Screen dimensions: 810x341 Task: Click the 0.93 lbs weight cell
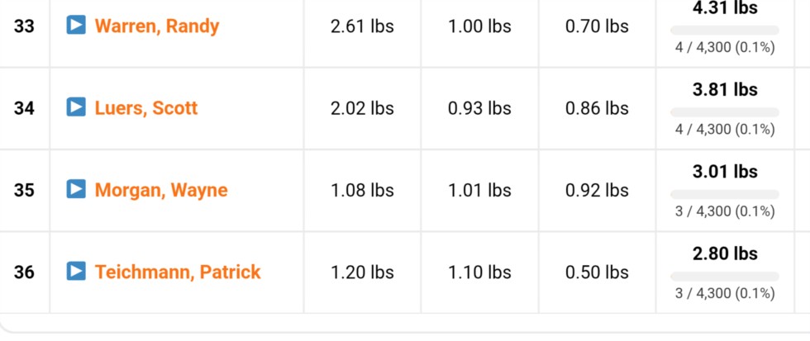click(479, 108)
